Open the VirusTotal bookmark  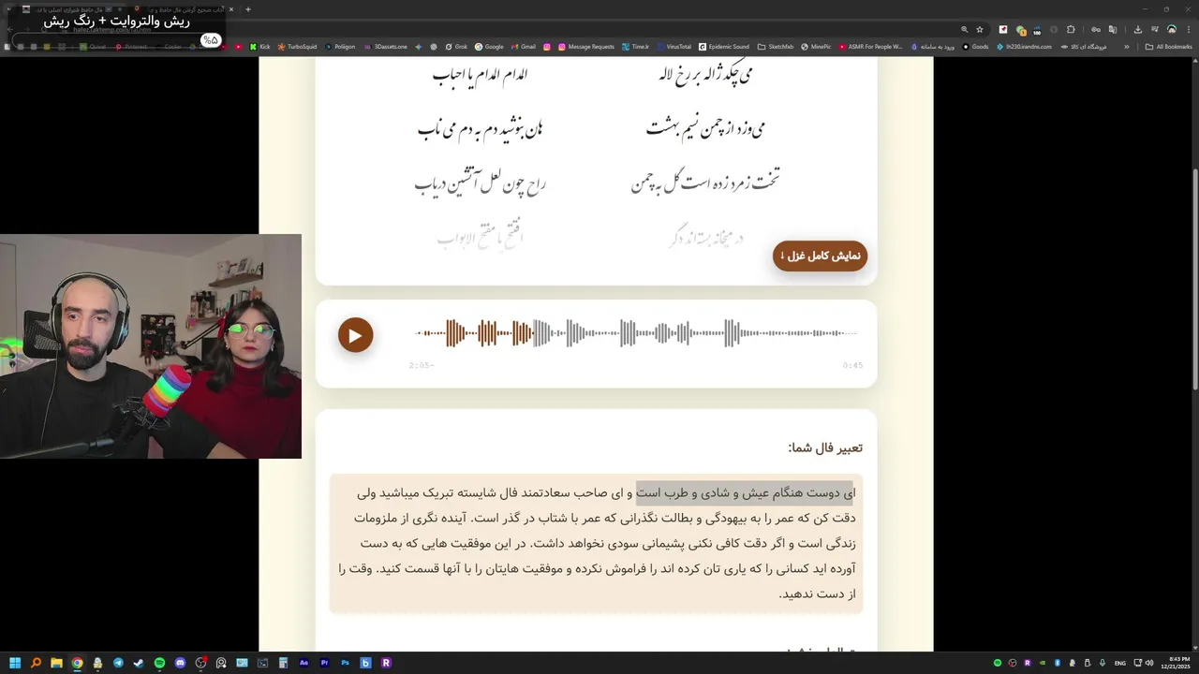tap(674, 47)
